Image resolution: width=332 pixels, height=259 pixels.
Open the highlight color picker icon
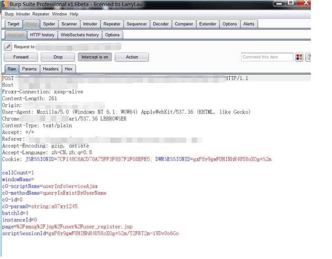[299, 57]
